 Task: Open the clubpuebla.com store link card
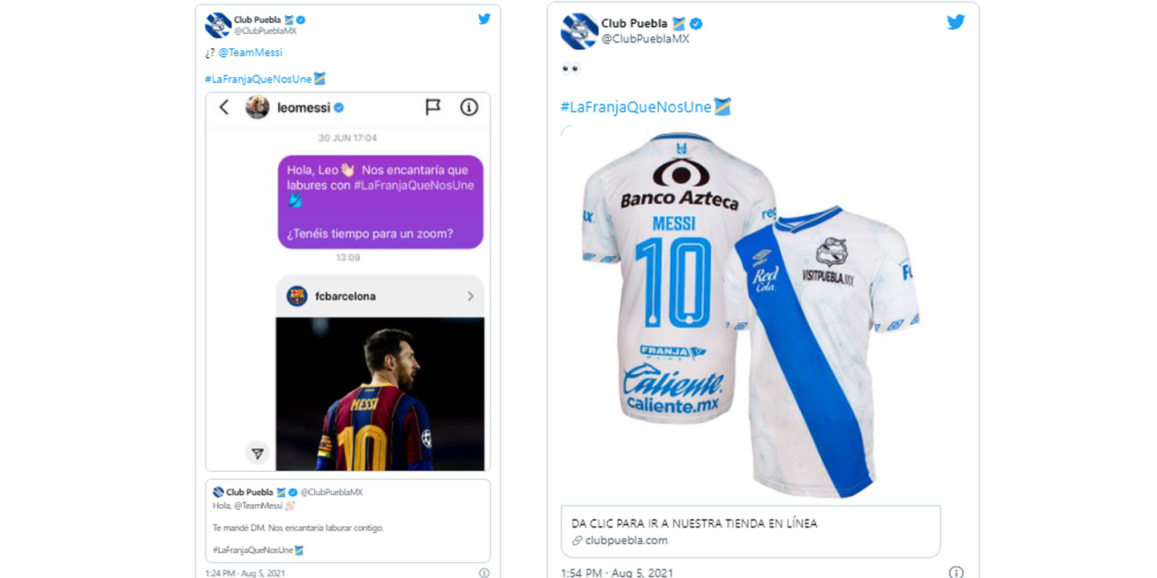click(x=750, y=531)
